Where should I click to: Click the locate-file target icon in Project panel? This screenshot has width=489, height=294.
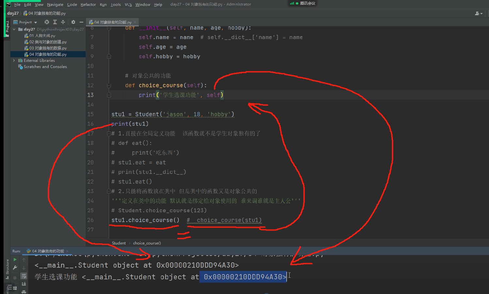(47, 22)
